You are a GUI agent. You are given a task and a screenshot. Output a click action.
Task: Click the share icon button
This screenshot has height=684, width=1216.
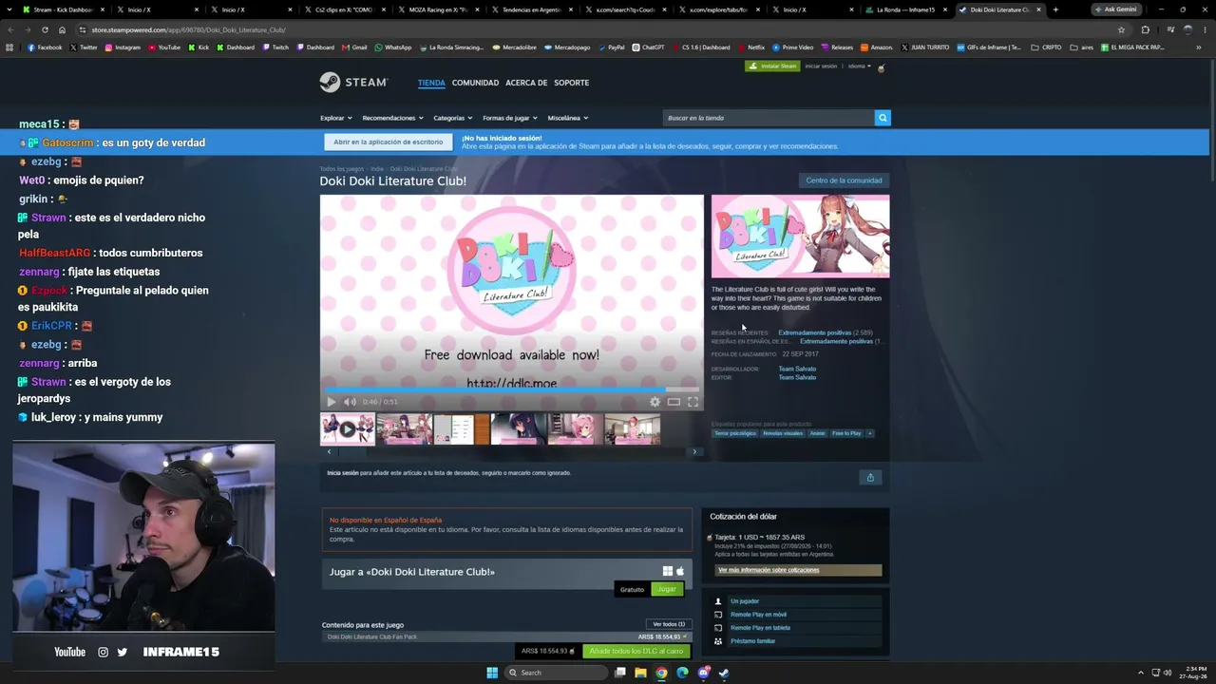pyautogui.click(x=870, y=477)
